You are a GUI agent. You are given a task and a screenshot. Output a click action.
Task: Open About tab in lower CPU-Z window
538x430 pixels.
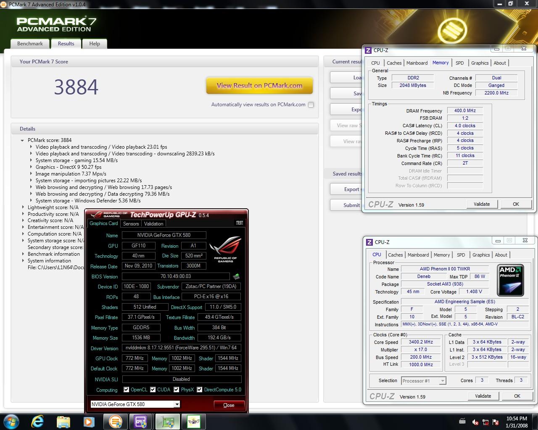pyautogui.click(x=501, y=255)
